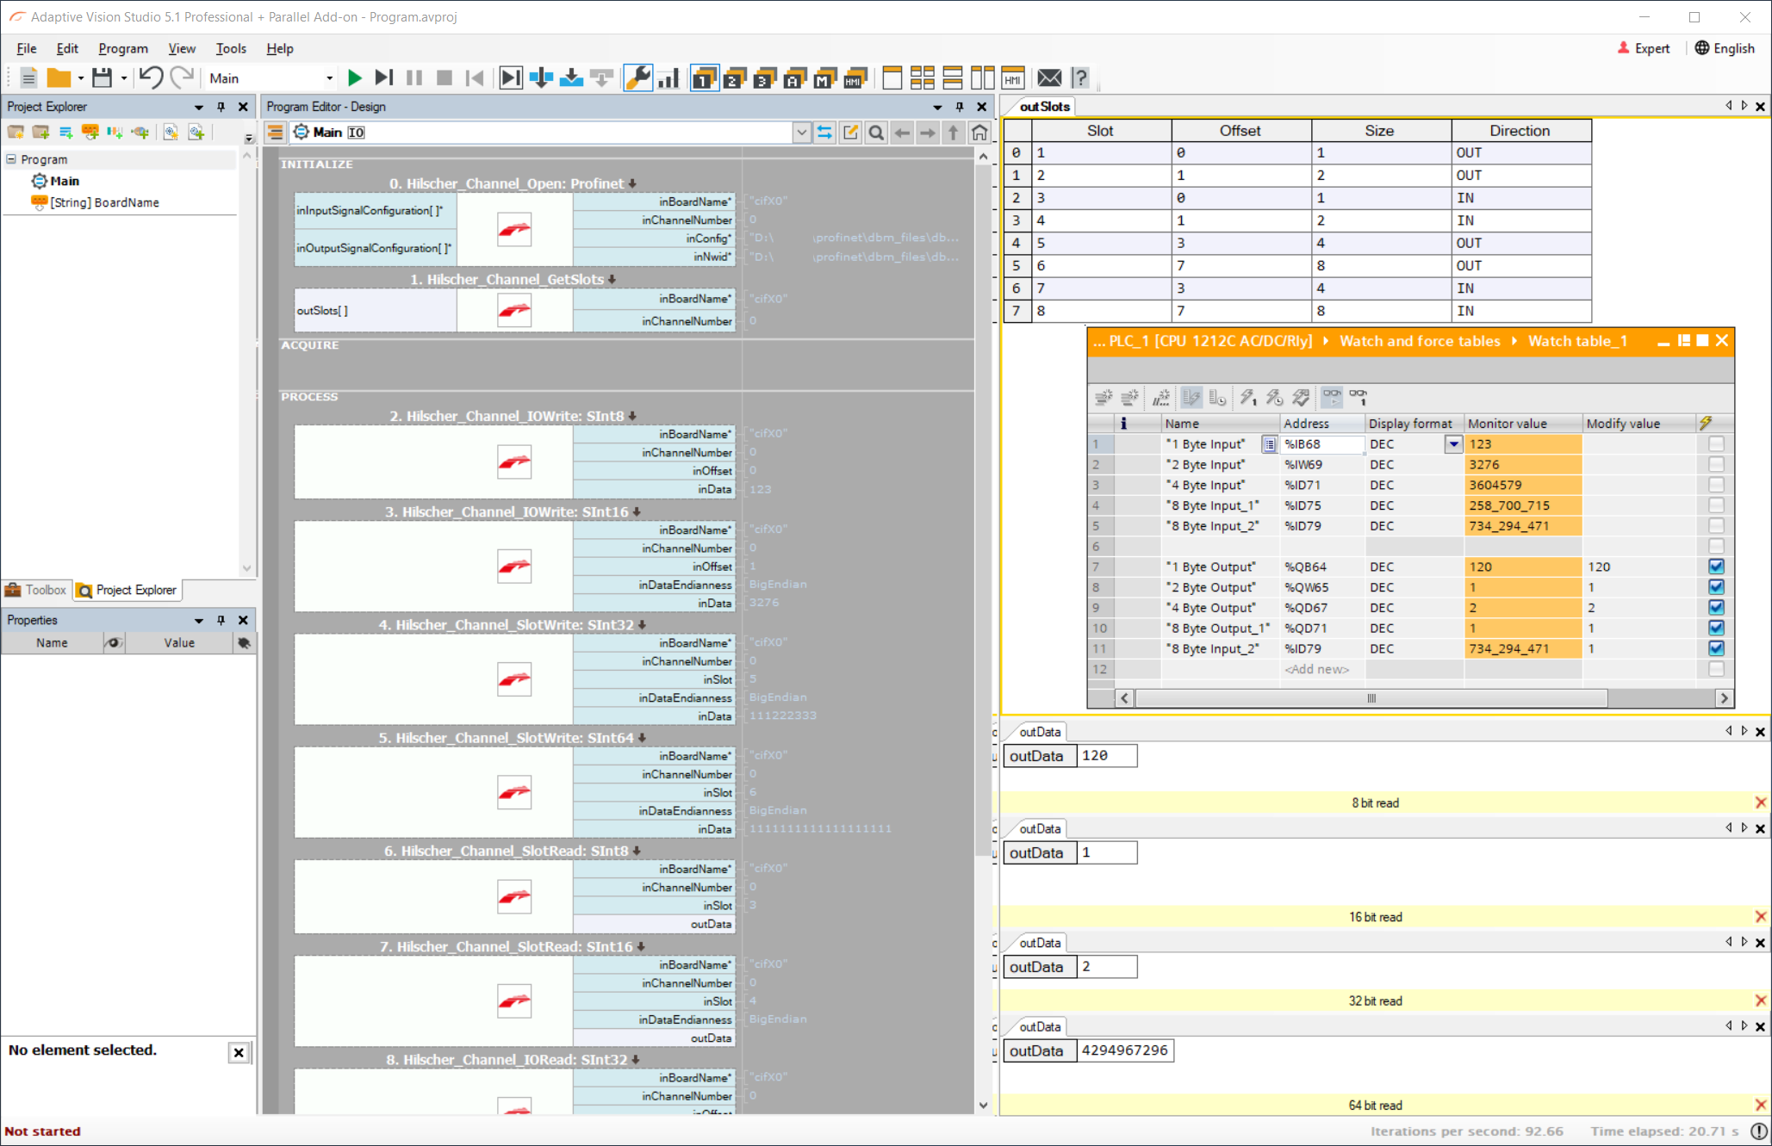Click the magnifier search icon in Program Editor

point(876,133)
